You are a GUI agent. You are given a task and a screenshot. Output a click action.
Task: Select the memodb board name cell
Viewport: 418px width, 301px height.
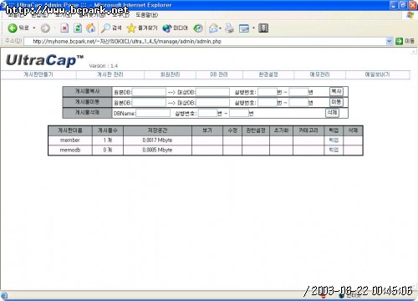coord(70,150)
